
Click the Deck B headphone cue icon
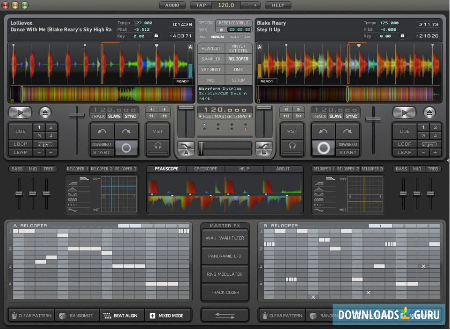(292, 147)
